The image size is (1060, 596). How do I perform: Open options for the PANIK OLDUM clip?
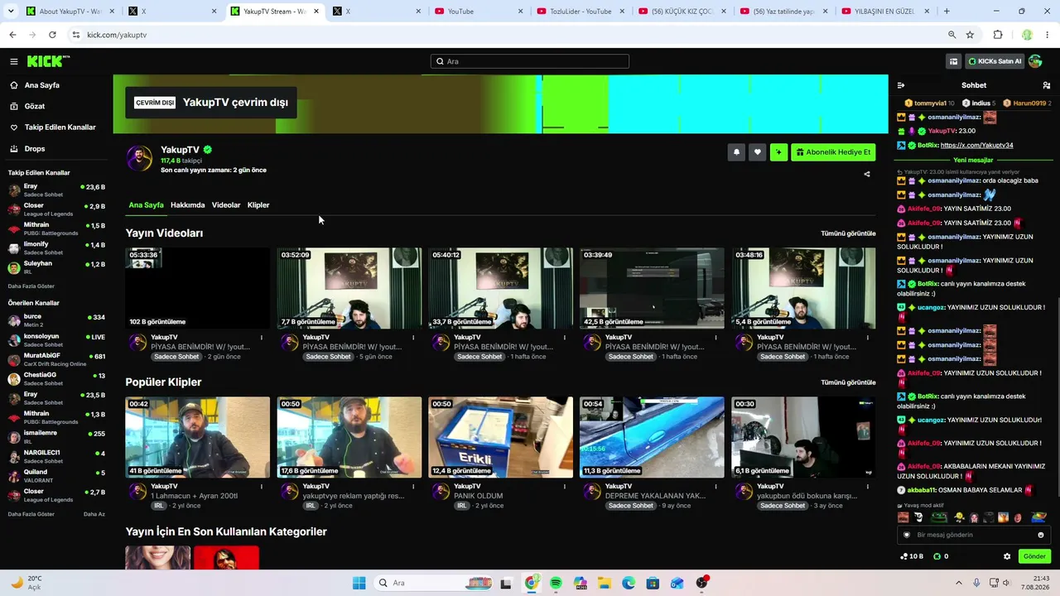pyautogui.click(x=565, y=487)
